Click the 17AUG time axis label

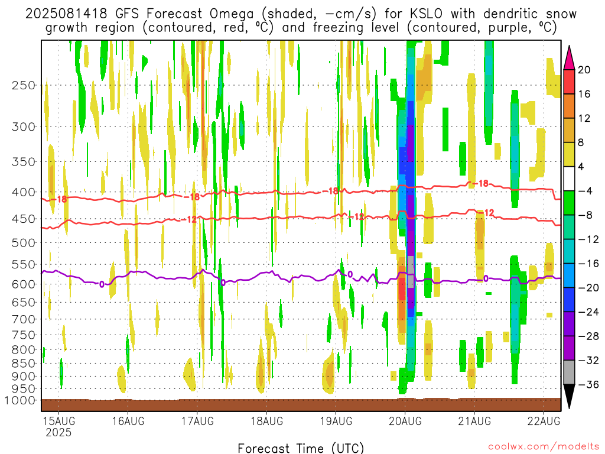197,421
